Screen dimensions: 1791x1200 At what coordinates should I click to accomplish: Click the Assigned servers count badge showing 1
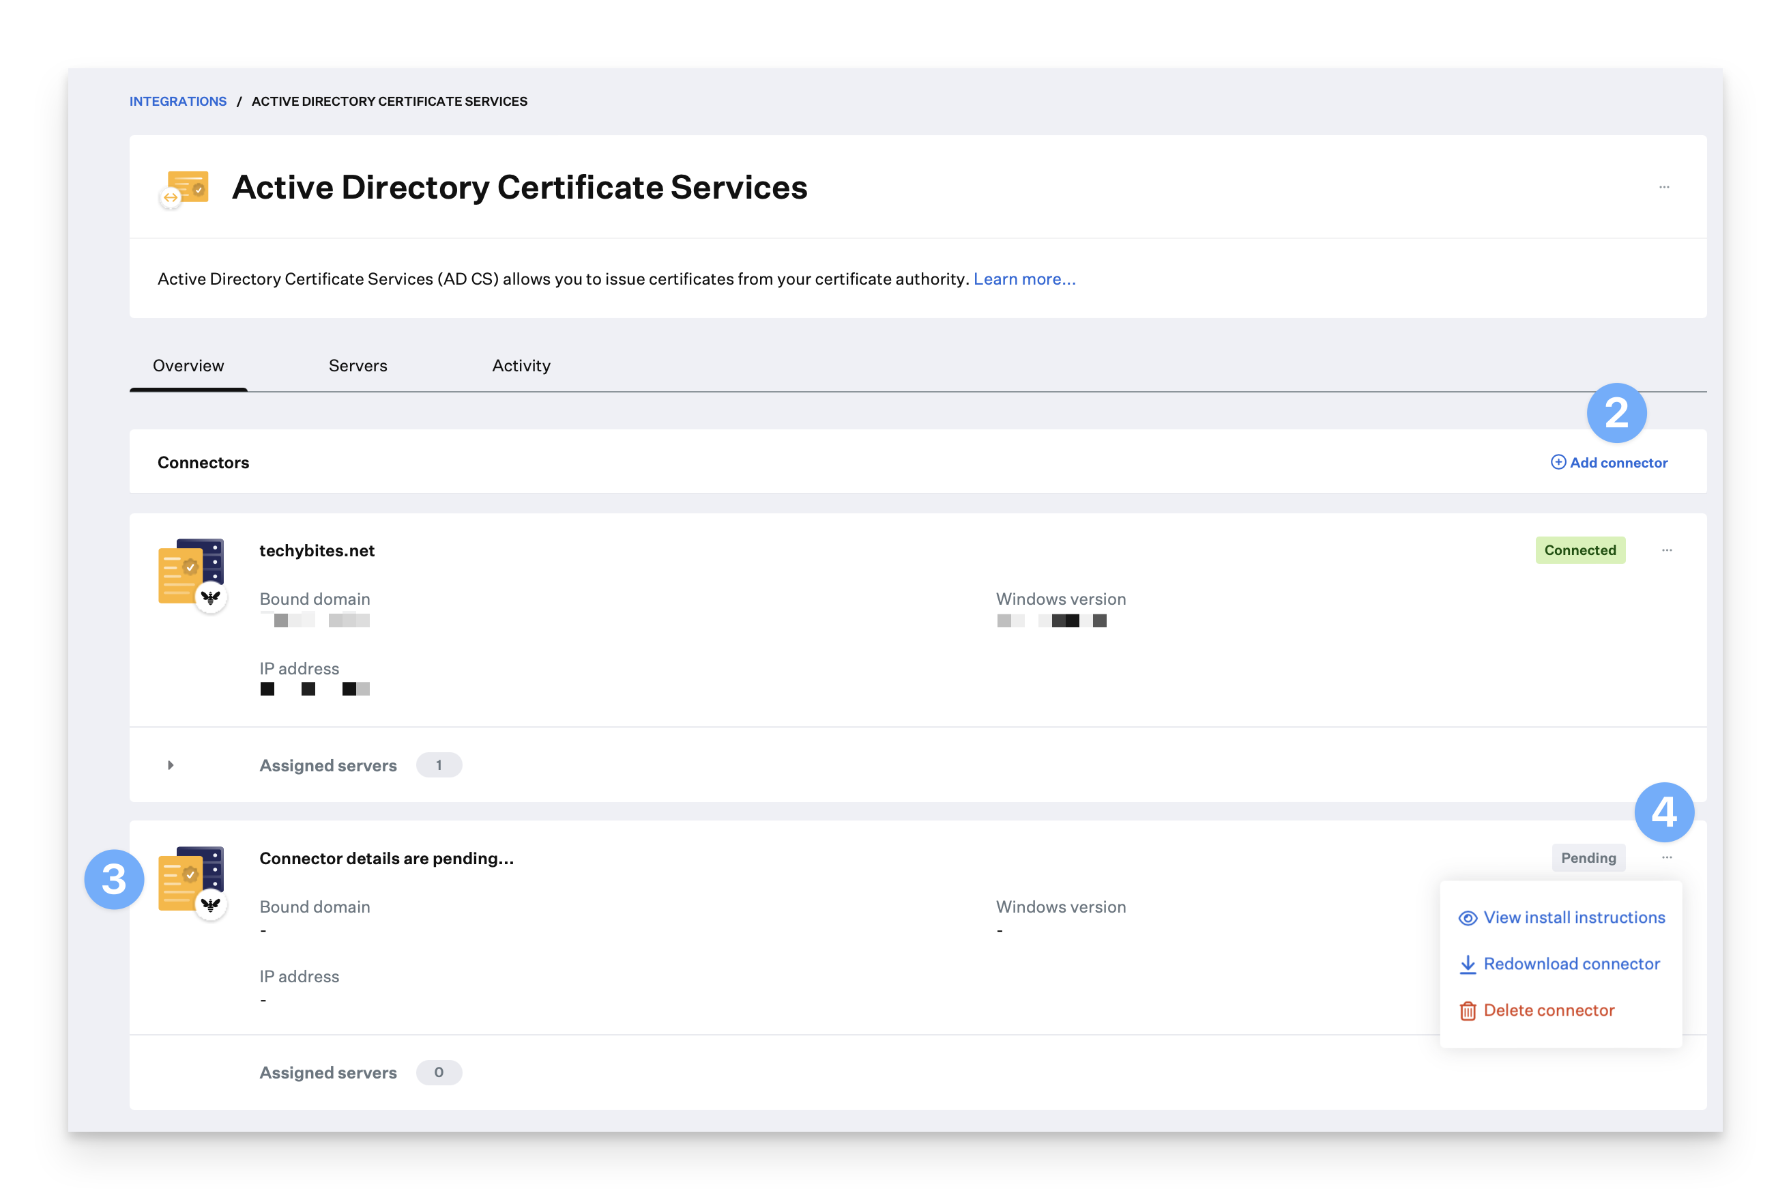pyautogui.click(x=439, y=765)
